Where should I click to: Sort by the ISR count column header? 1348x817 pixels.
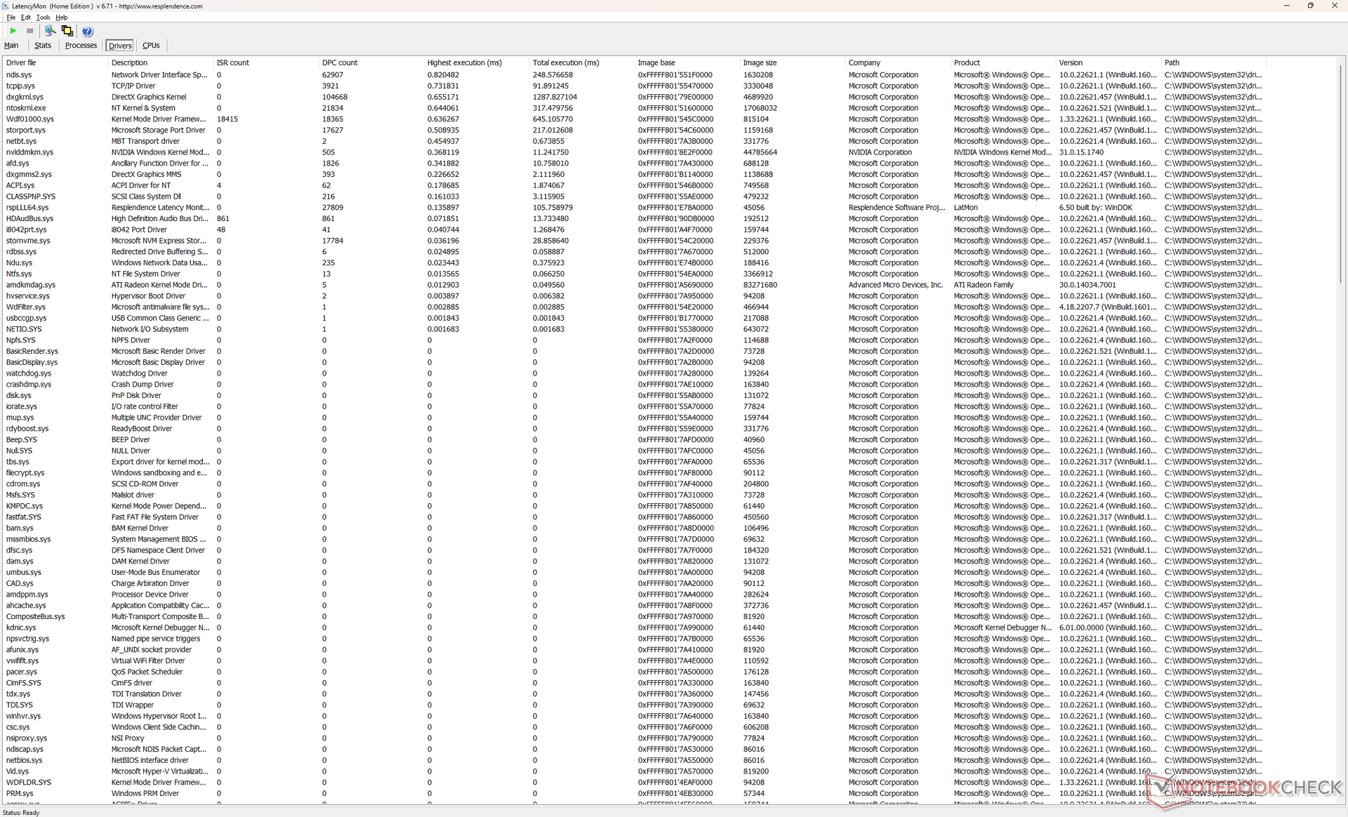pos(232,62)
